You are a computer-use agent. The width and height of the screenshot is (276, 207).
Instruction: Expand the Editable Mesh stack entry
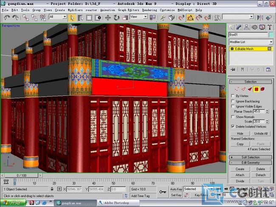point(232,49)
